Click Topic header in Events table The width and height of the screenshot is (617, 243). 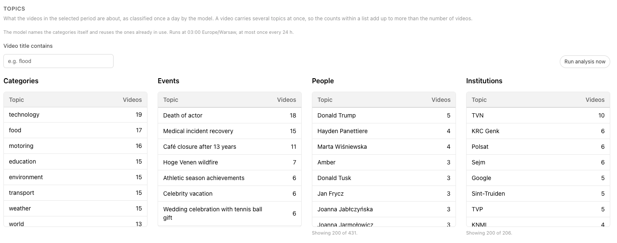pos(171,100)
